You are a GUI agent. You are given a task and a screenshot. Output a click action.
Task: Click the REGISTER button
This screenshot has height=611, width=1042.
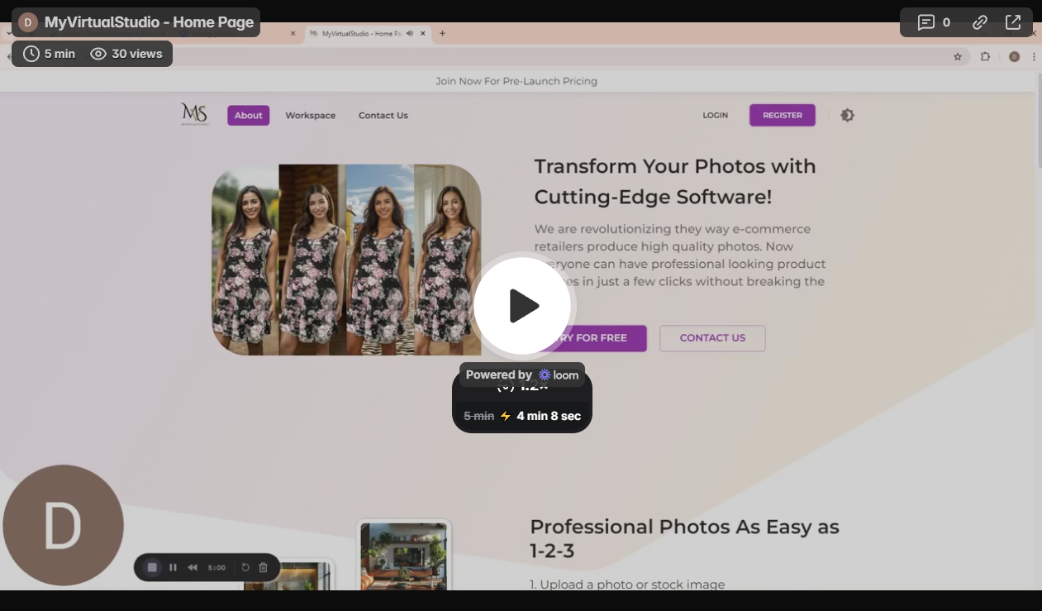[782, 115]
